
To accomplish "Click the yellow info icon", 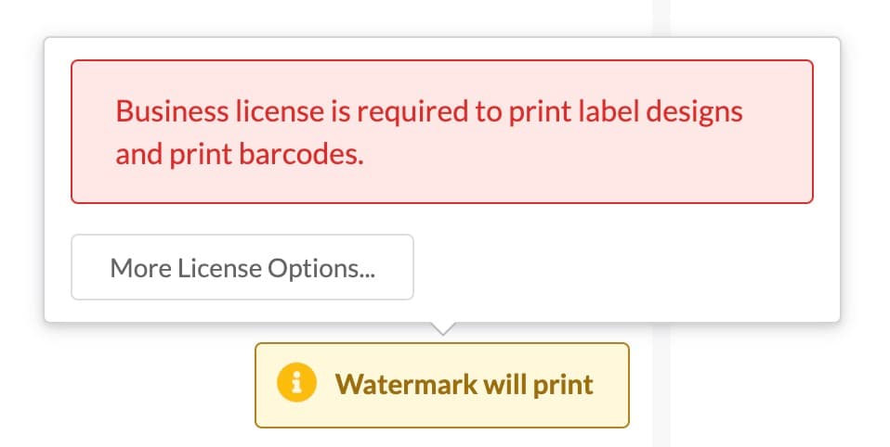I will click(x=296, y=384).
